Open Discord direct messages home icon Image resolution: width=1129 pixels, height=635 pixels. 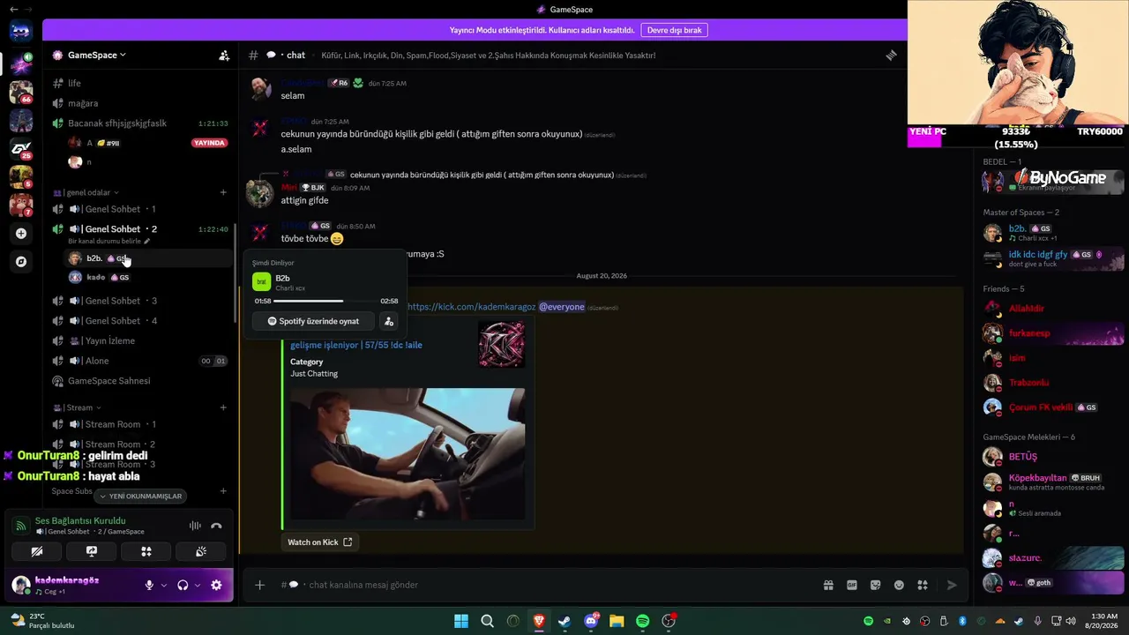coord(21,32)
